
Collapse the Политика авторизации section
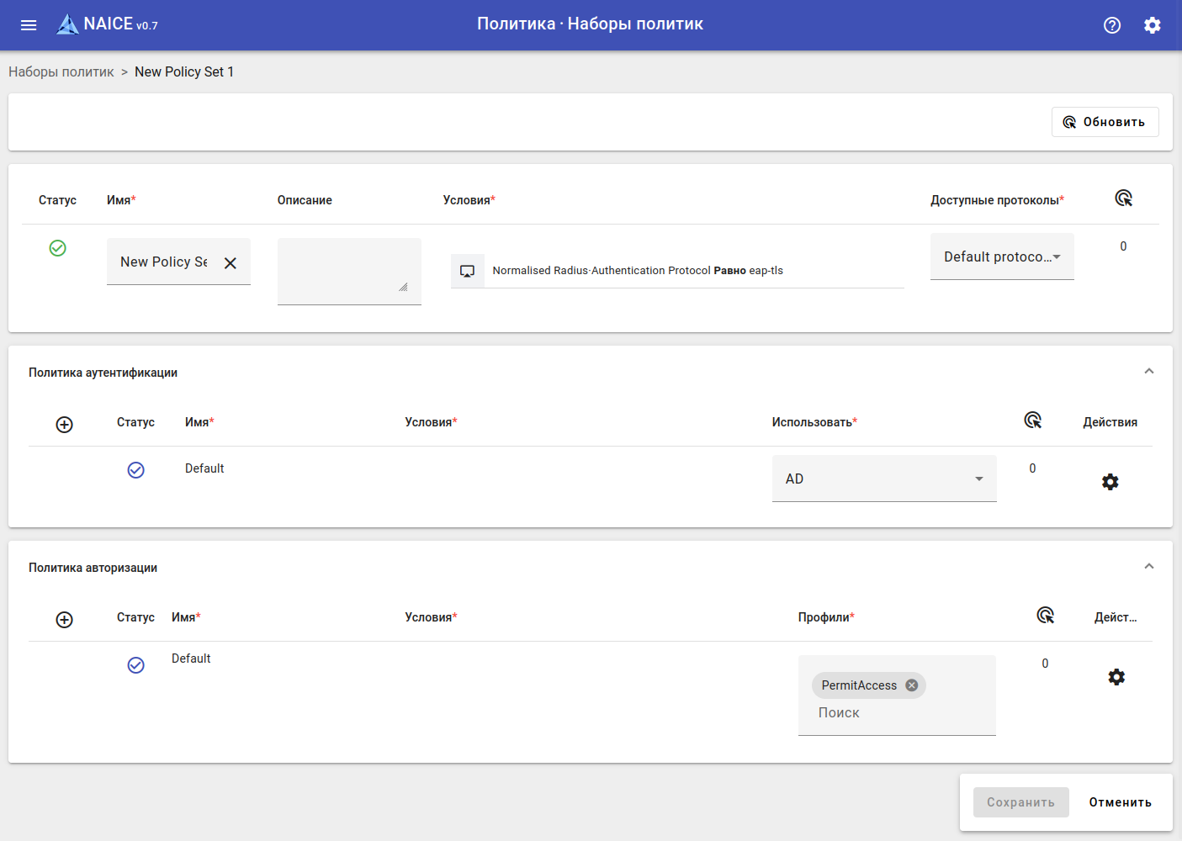1149,567
